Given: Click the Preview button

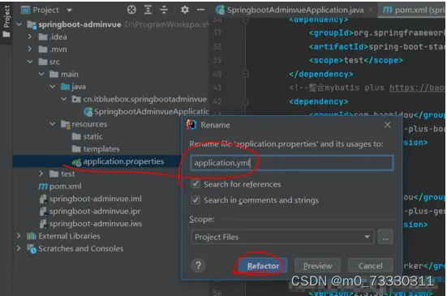Looking at the screenshot, I should pyautogui.click(x=317, y=266).
